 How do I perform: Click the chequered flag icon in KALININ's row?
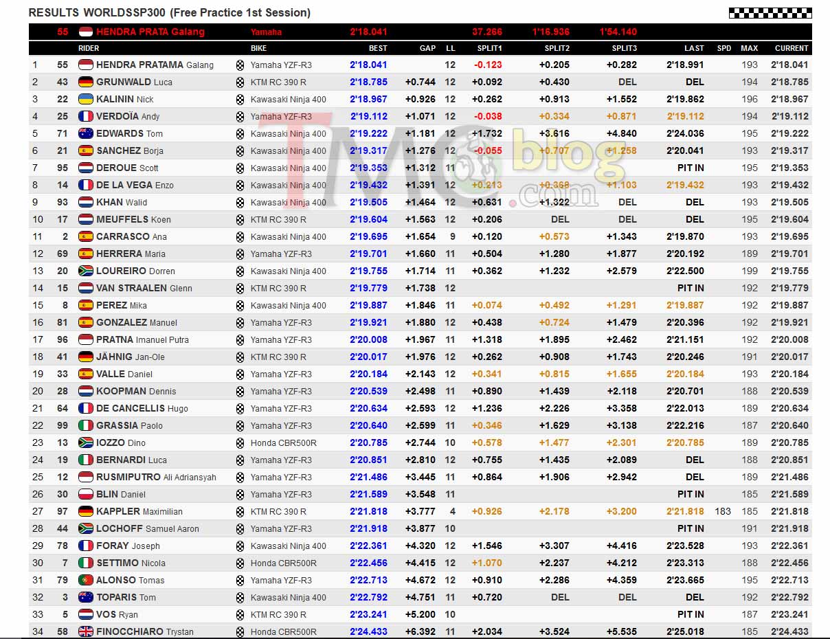(240, 99)
